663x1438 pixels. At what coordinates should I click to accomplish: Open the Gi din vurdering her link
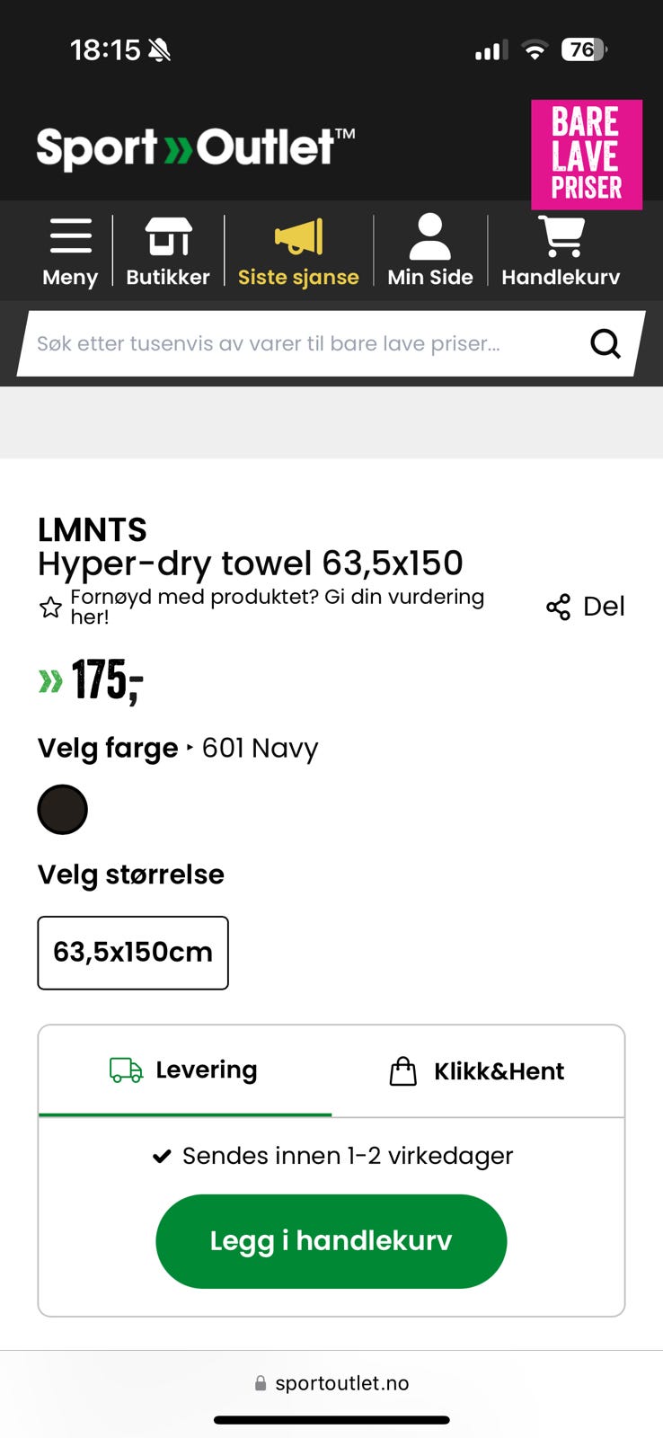tap(277, 607)
